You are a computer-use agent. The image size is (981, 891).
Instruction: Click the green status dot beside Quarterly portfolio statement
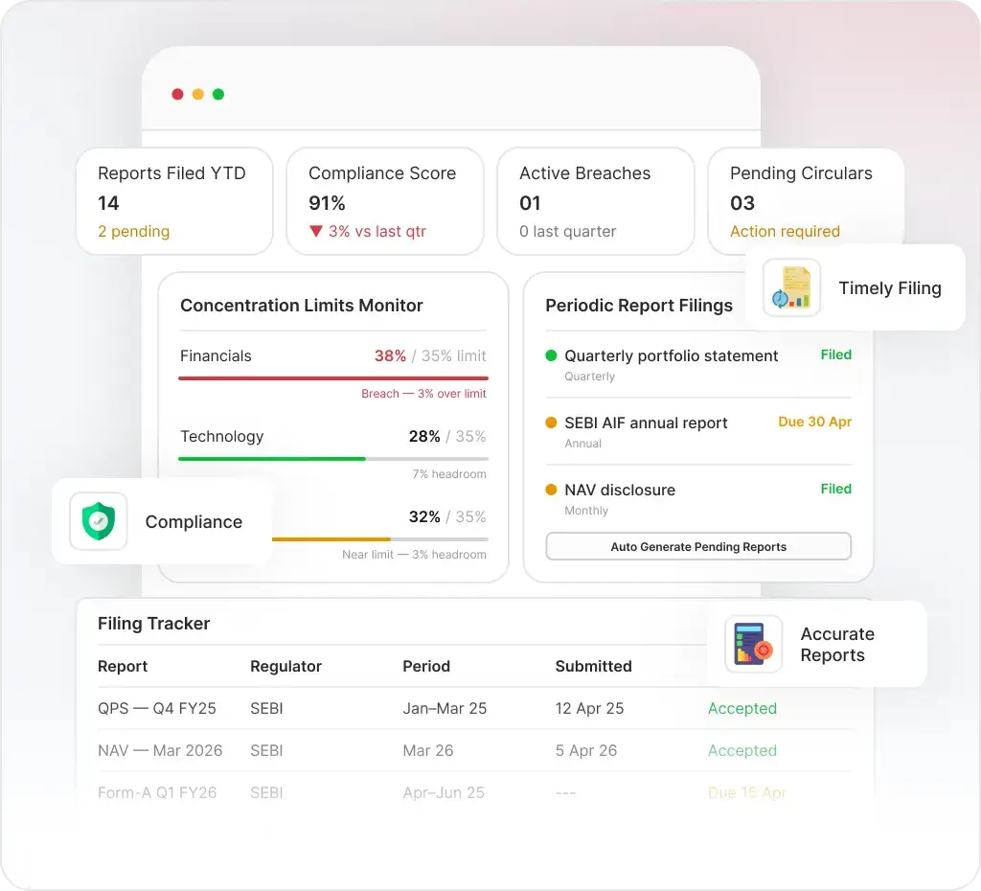[552, 354]
